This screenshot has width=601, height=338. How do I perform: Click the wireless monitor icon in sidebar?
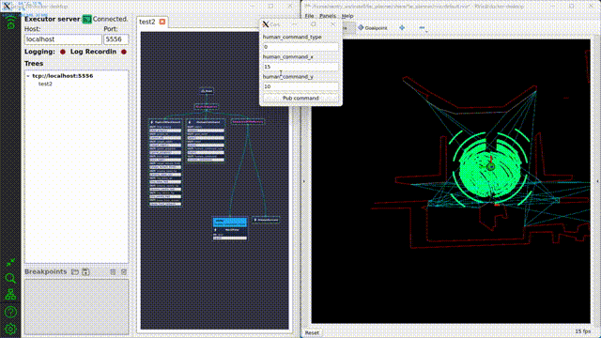(x=10, y=23)
